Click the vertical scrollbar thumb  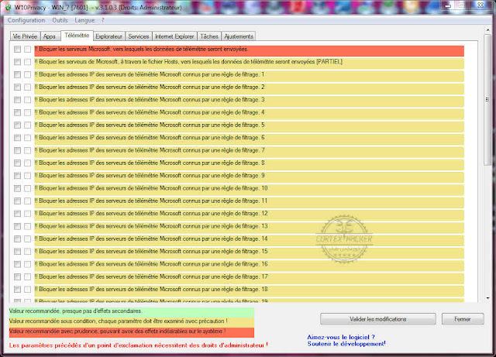point(487,99)
